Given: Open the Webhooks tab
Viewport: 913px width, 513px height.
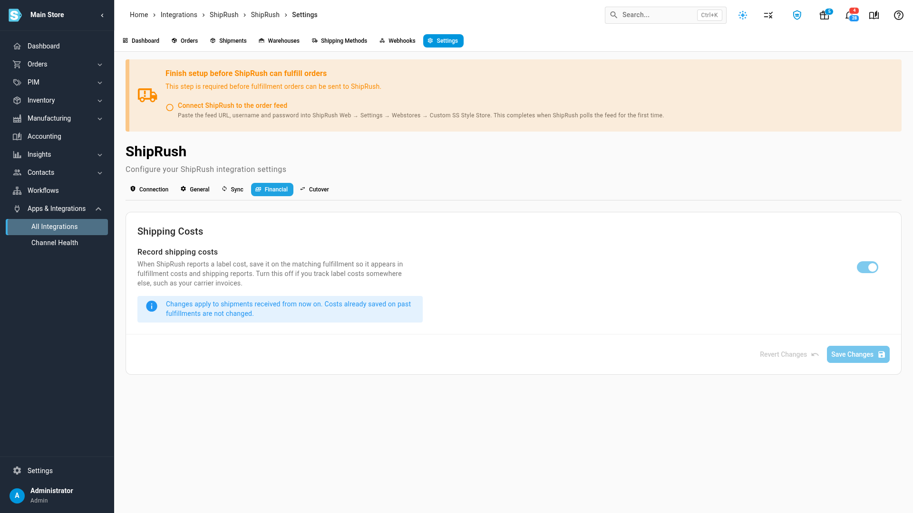Looking at the screenshot, I should (398, 41).
